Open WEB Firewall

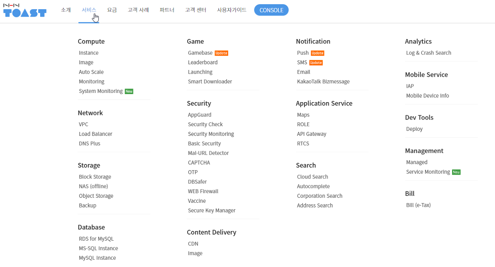click(x=203, y=192)
